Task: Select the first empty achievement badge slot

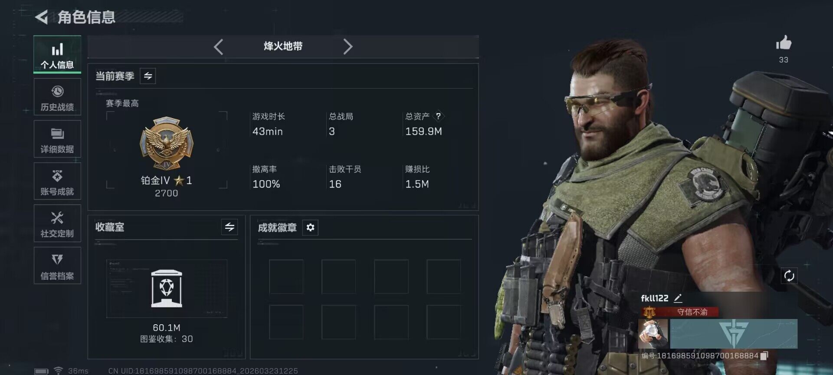Action: (286, 276)
